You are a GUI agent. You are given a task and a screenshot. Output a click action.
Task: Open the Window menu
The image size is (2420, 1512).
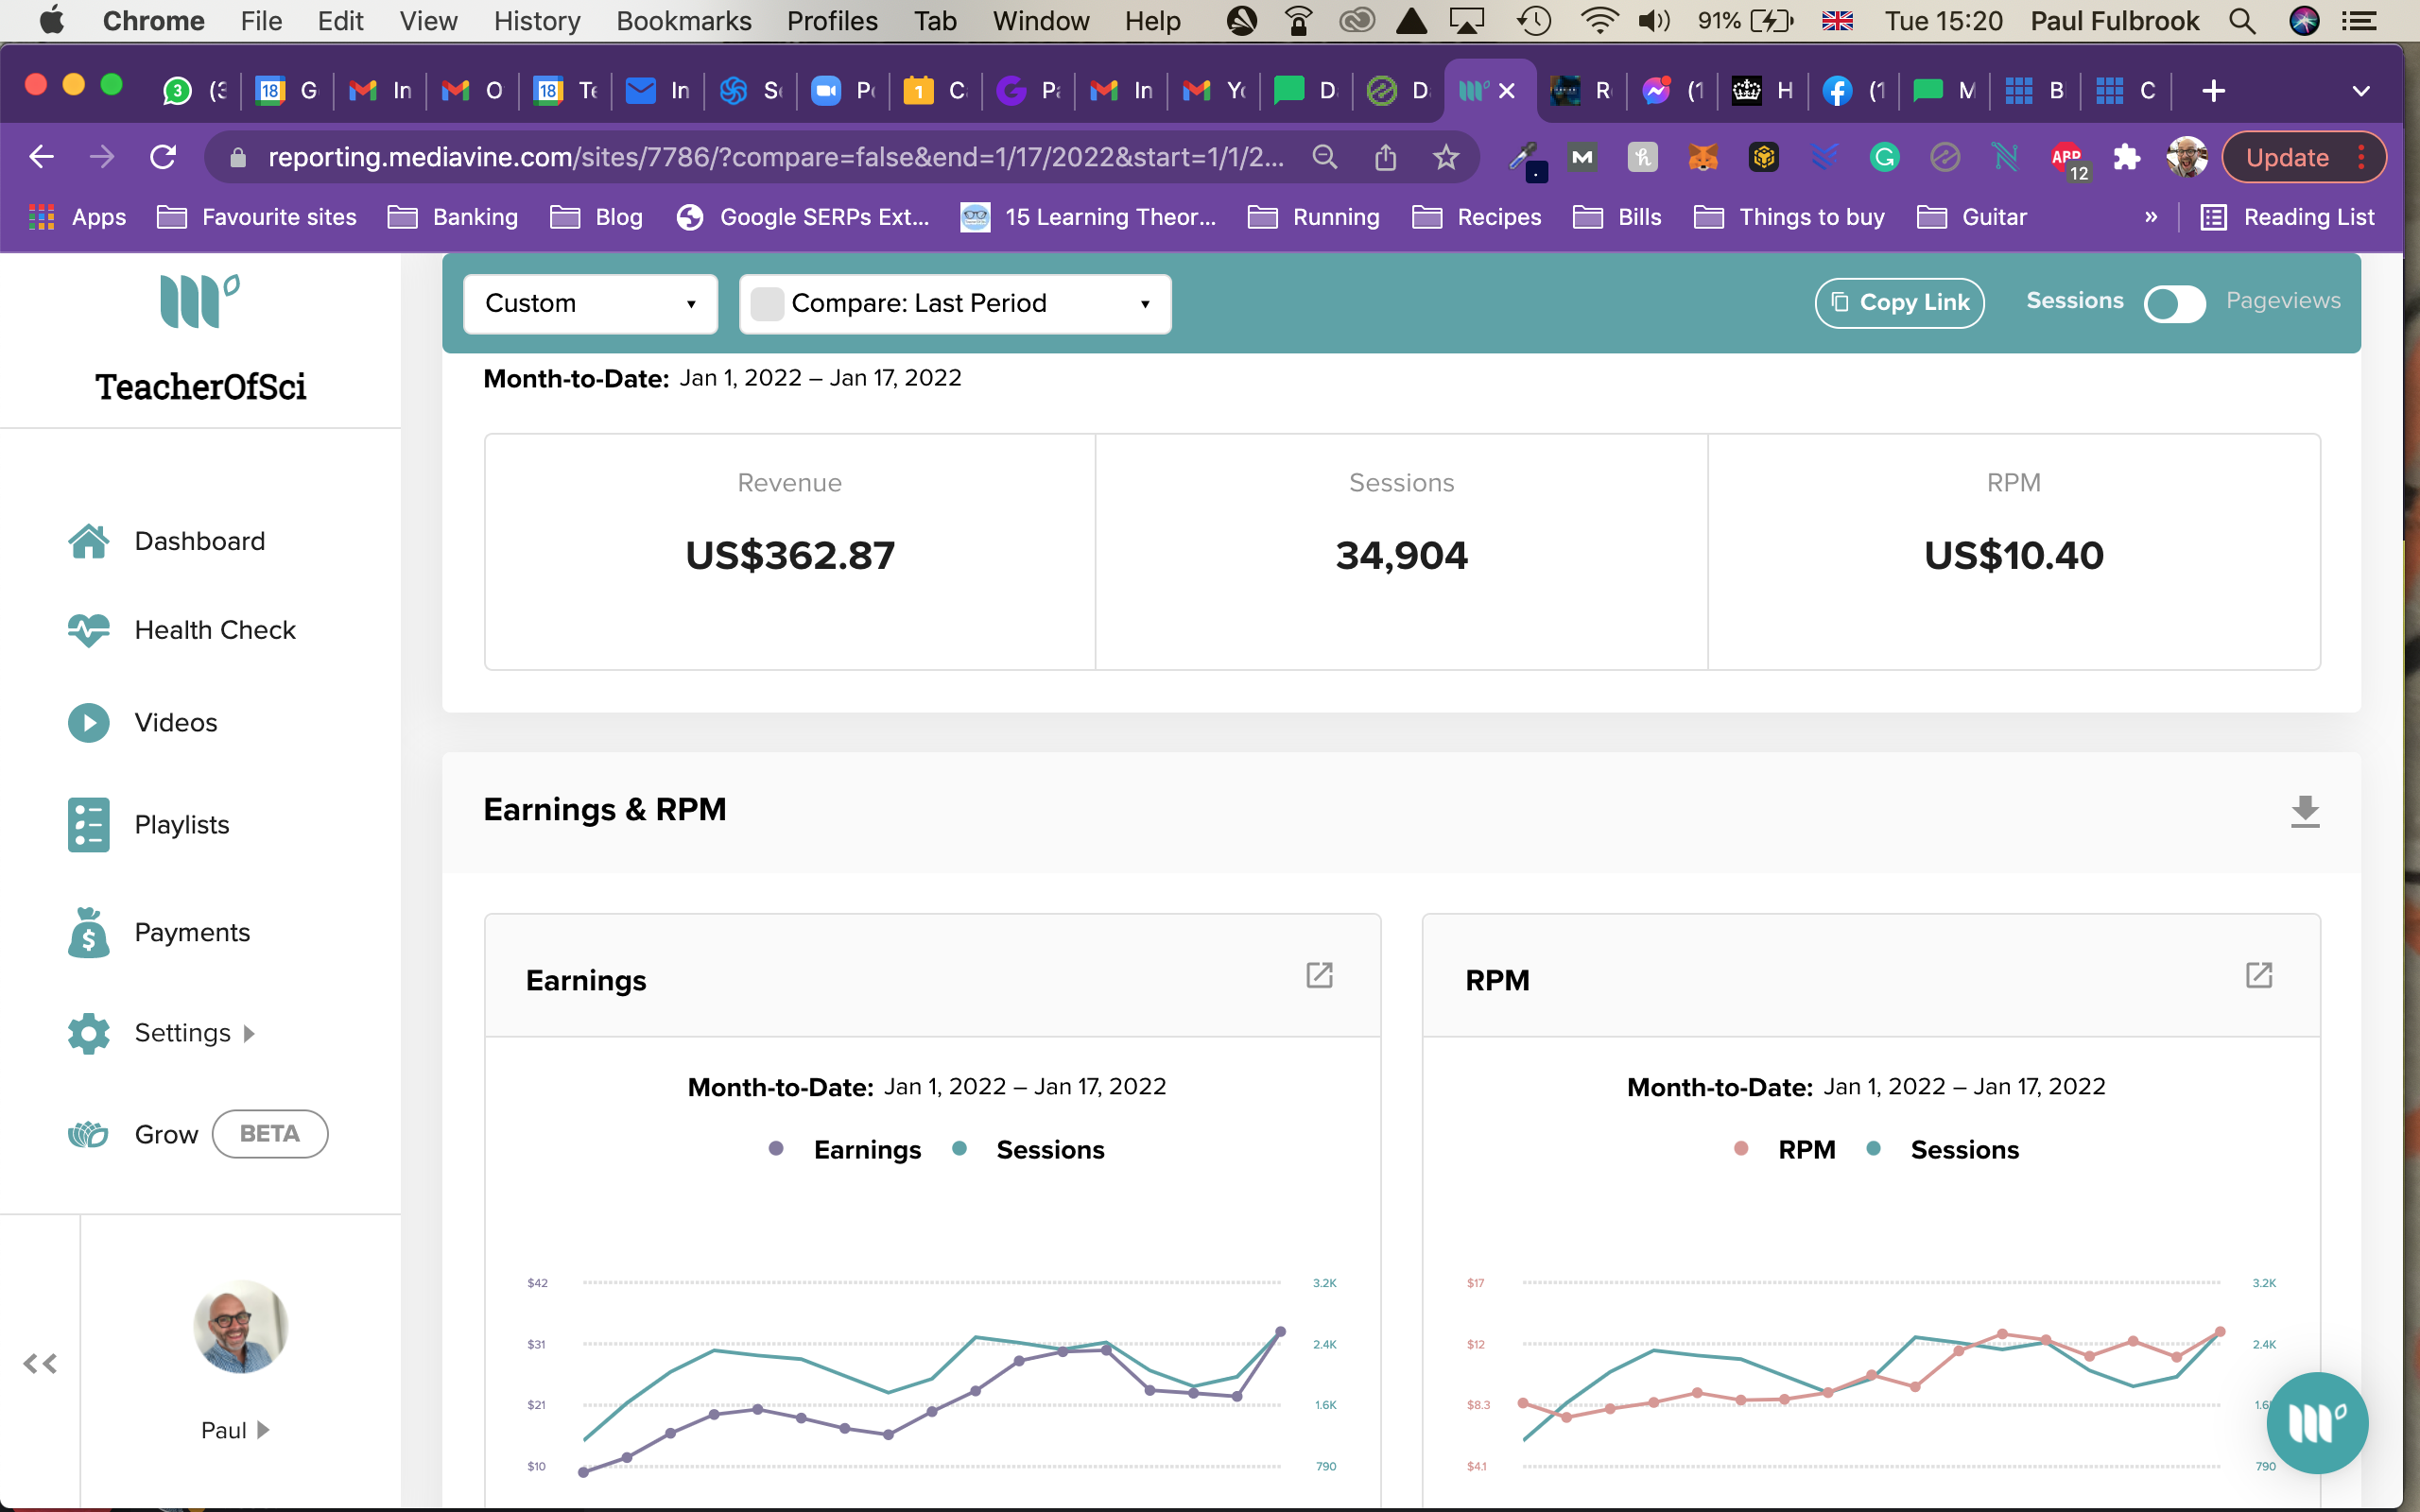pyautogui.click(x=1040, y=21)
